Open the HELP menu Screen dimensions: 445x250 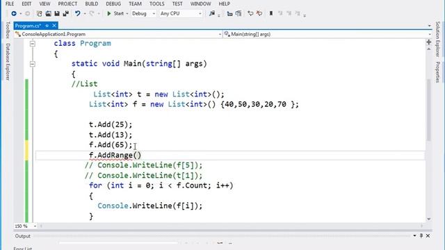[224, 3]
